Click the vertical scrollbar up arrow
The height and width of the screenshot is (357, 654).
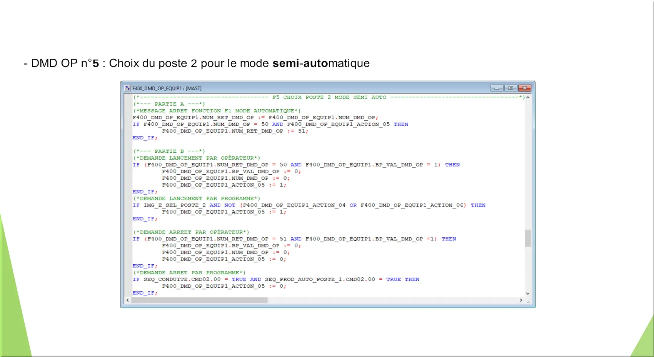[x=528, y=97]
